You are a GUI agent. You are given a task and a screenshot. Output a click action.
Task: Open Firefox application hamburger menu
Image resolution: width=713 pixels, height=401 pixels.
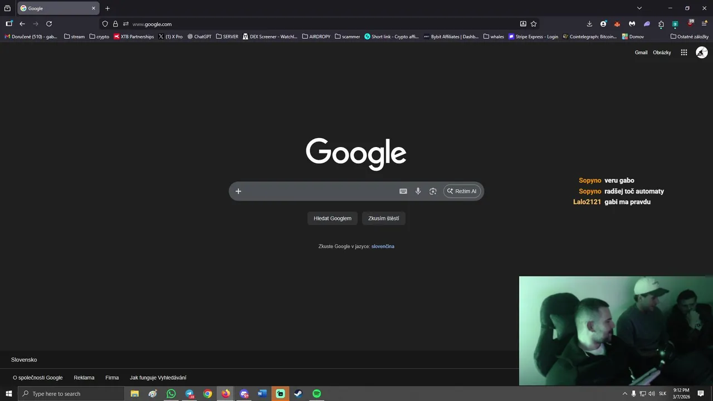tap(705, 24)
